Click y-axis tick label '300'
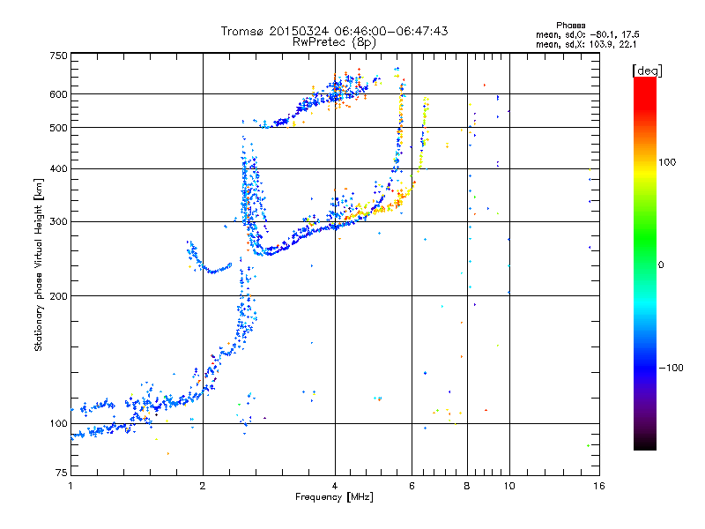The image size is (705, 529). click(x=58, y=222)
